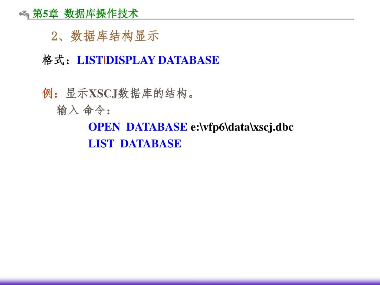380x285 pixels.
Task: Click the last line "LIST DATABASE"
Action: 135,144
